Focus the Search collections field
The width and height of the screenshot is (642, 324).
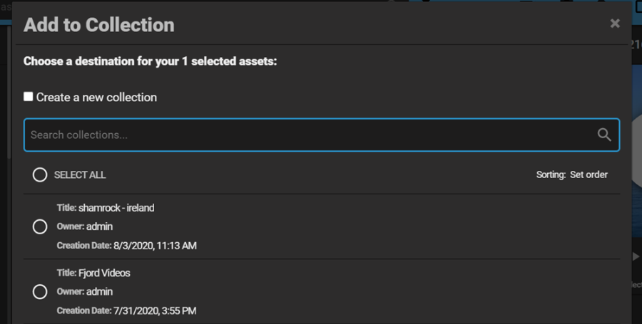[x=322, y=135]
